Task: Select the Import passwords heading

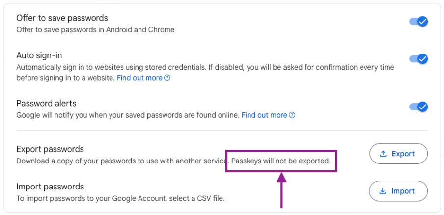Action: click(x=50, y=187)
